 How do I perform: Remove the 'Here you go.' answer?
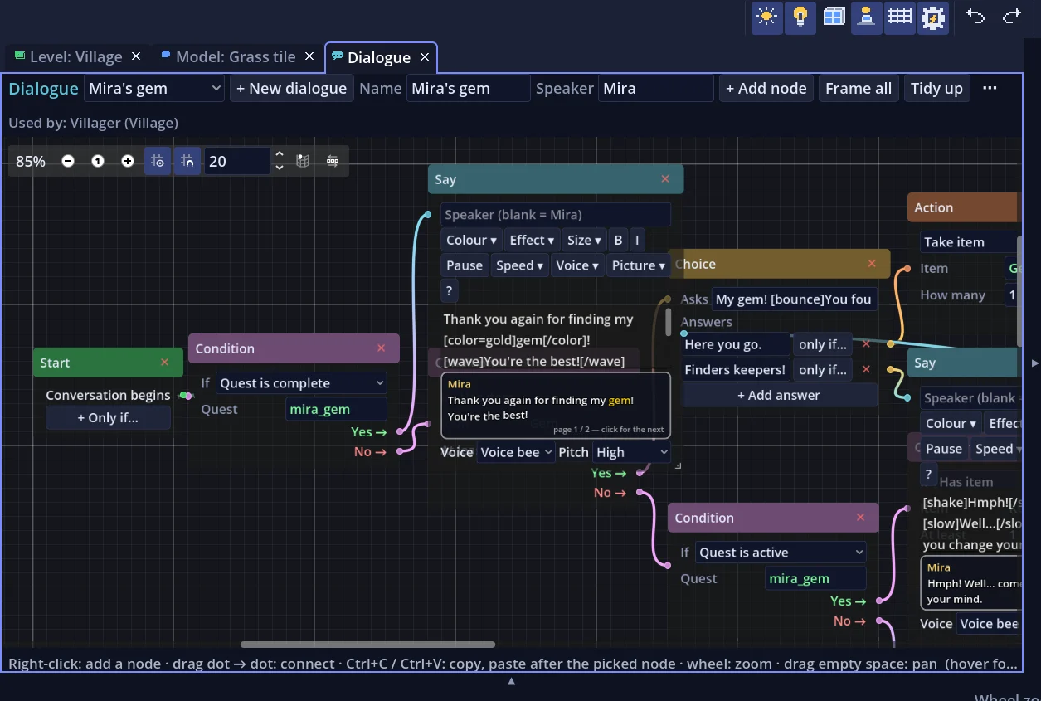click(866, 344)
